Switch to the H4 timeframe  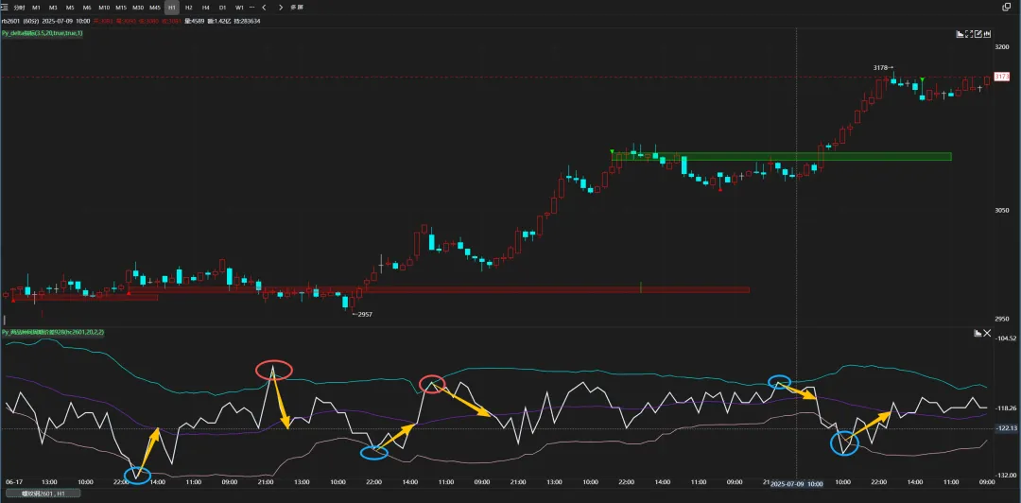(x=205, y=7)
